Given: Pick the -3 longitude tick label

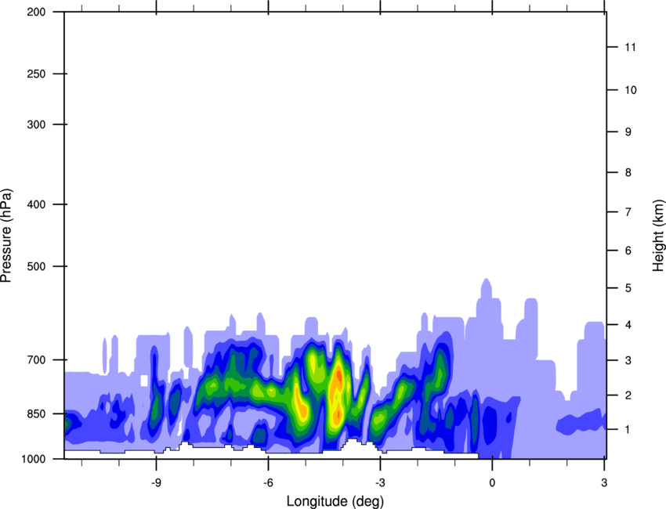Looking at the screenshot, I should 380,482.
